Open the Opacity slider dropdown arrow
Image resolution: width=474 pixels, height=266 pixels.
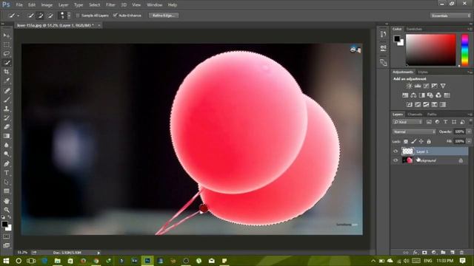coord(469,132)
